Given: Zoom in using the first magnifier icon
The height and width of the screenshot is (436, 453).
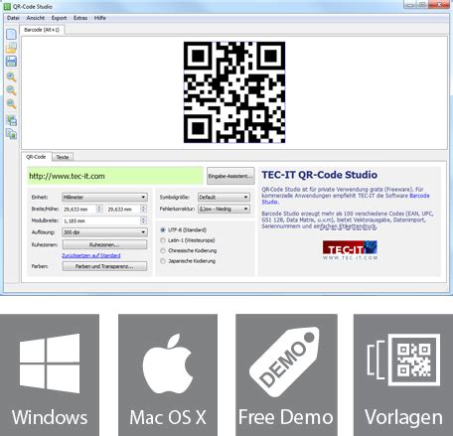Looking at the screenshot, I should pyautogui.click(x=11, y=76).
